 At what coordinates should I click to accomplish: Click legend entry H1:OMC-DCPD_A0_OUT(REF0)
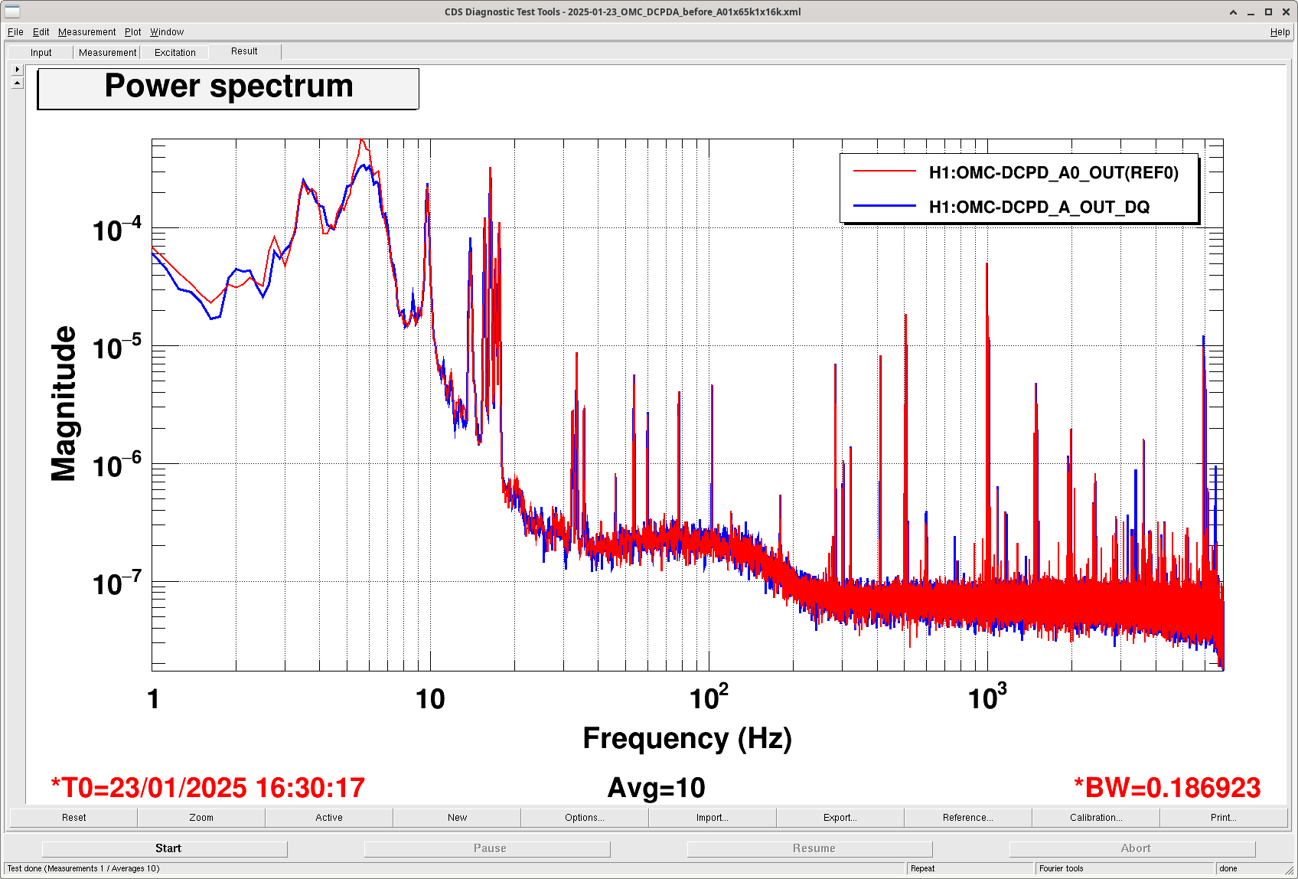(x=1053, y=173)
